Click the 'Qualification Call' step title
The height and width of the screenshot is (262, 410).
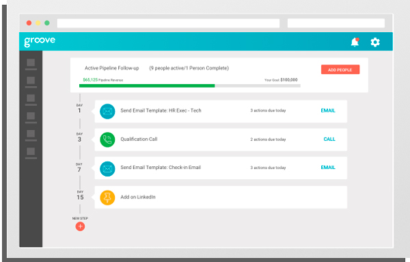(x=139, y=140)
